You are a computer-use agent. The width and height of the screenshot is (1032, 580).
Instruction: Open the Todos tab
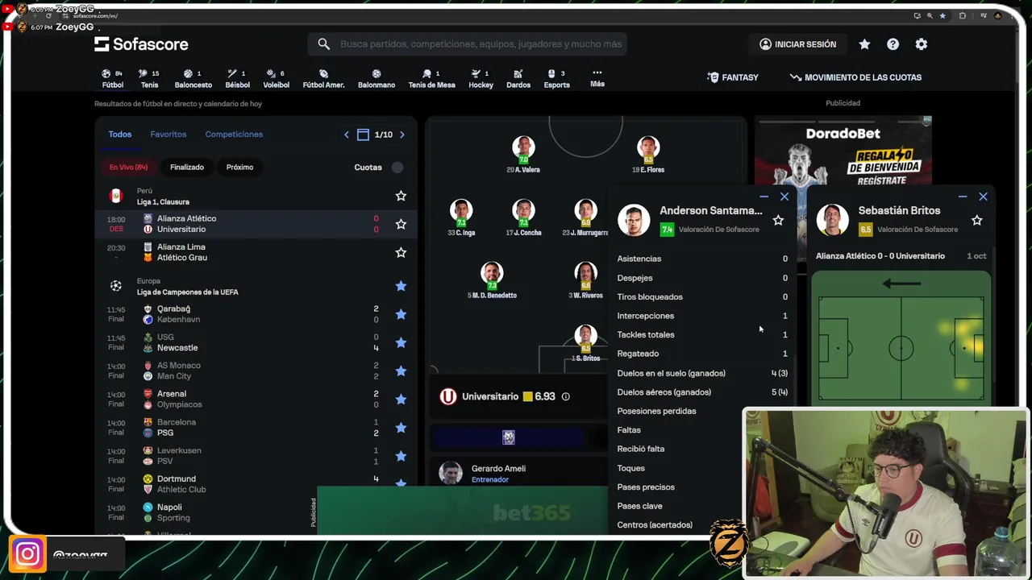pyautogui.click(x=120, y=135)
